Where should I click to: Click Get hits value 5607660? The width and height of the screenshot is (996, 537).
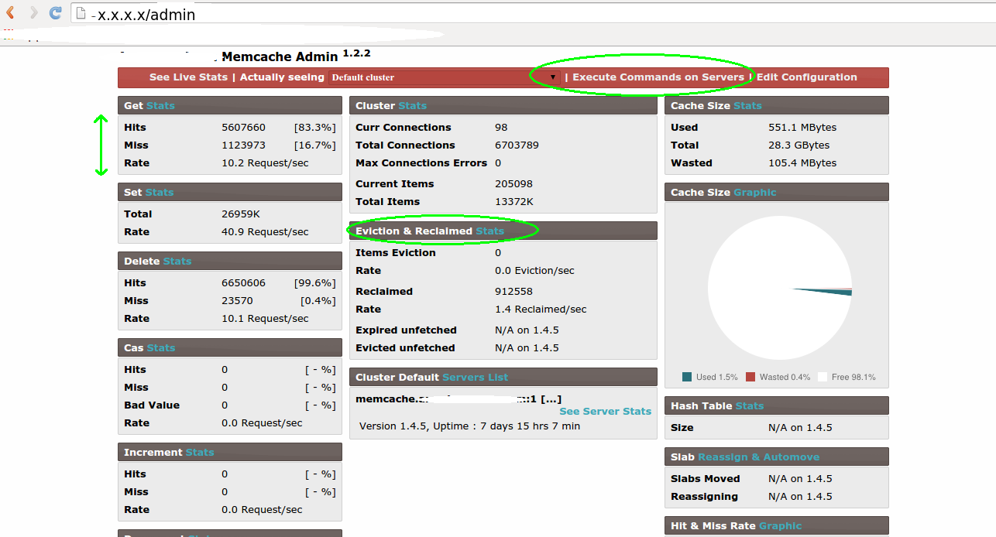point(243,128)
